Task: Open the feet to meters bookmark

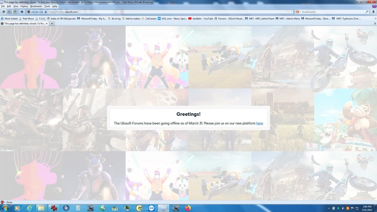Action: 131,18
